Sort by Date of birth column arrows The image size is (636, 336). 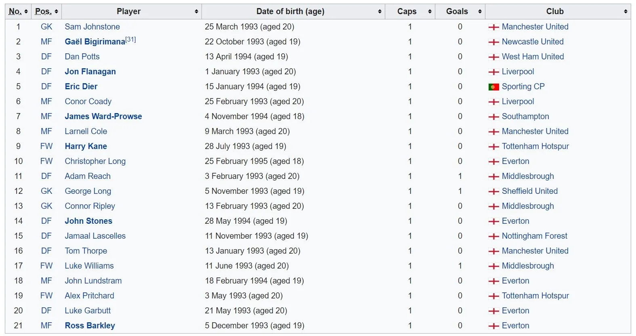380,12
